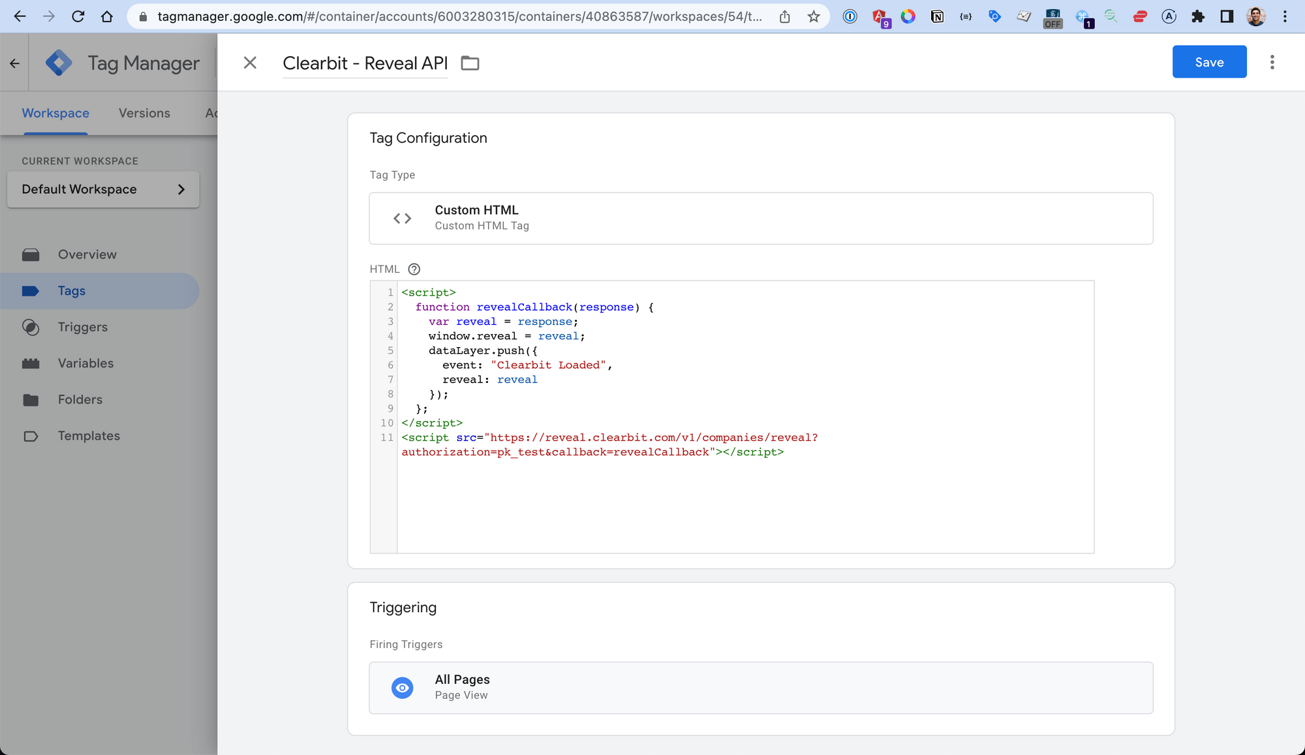Switch to the Versions tab
Viewport: 1305px width, 755px height.
coord(144,113)
